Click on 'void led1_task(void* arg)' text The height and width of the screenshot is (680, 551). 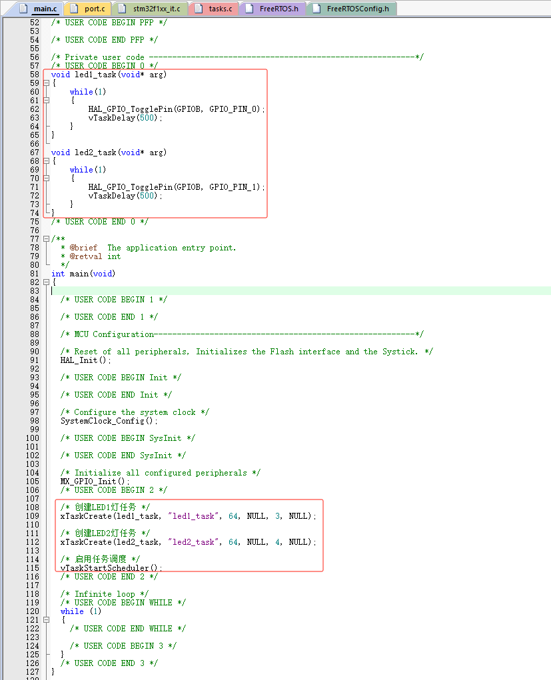tap(109, 75)
